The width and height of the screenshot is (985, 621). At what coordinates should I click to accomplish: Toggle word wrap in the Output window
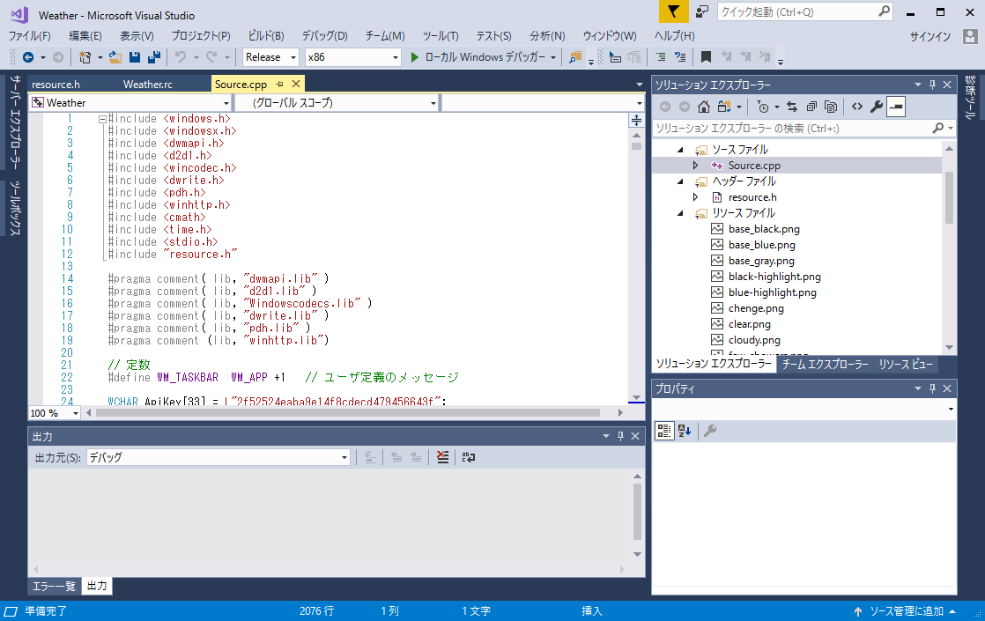467,457
